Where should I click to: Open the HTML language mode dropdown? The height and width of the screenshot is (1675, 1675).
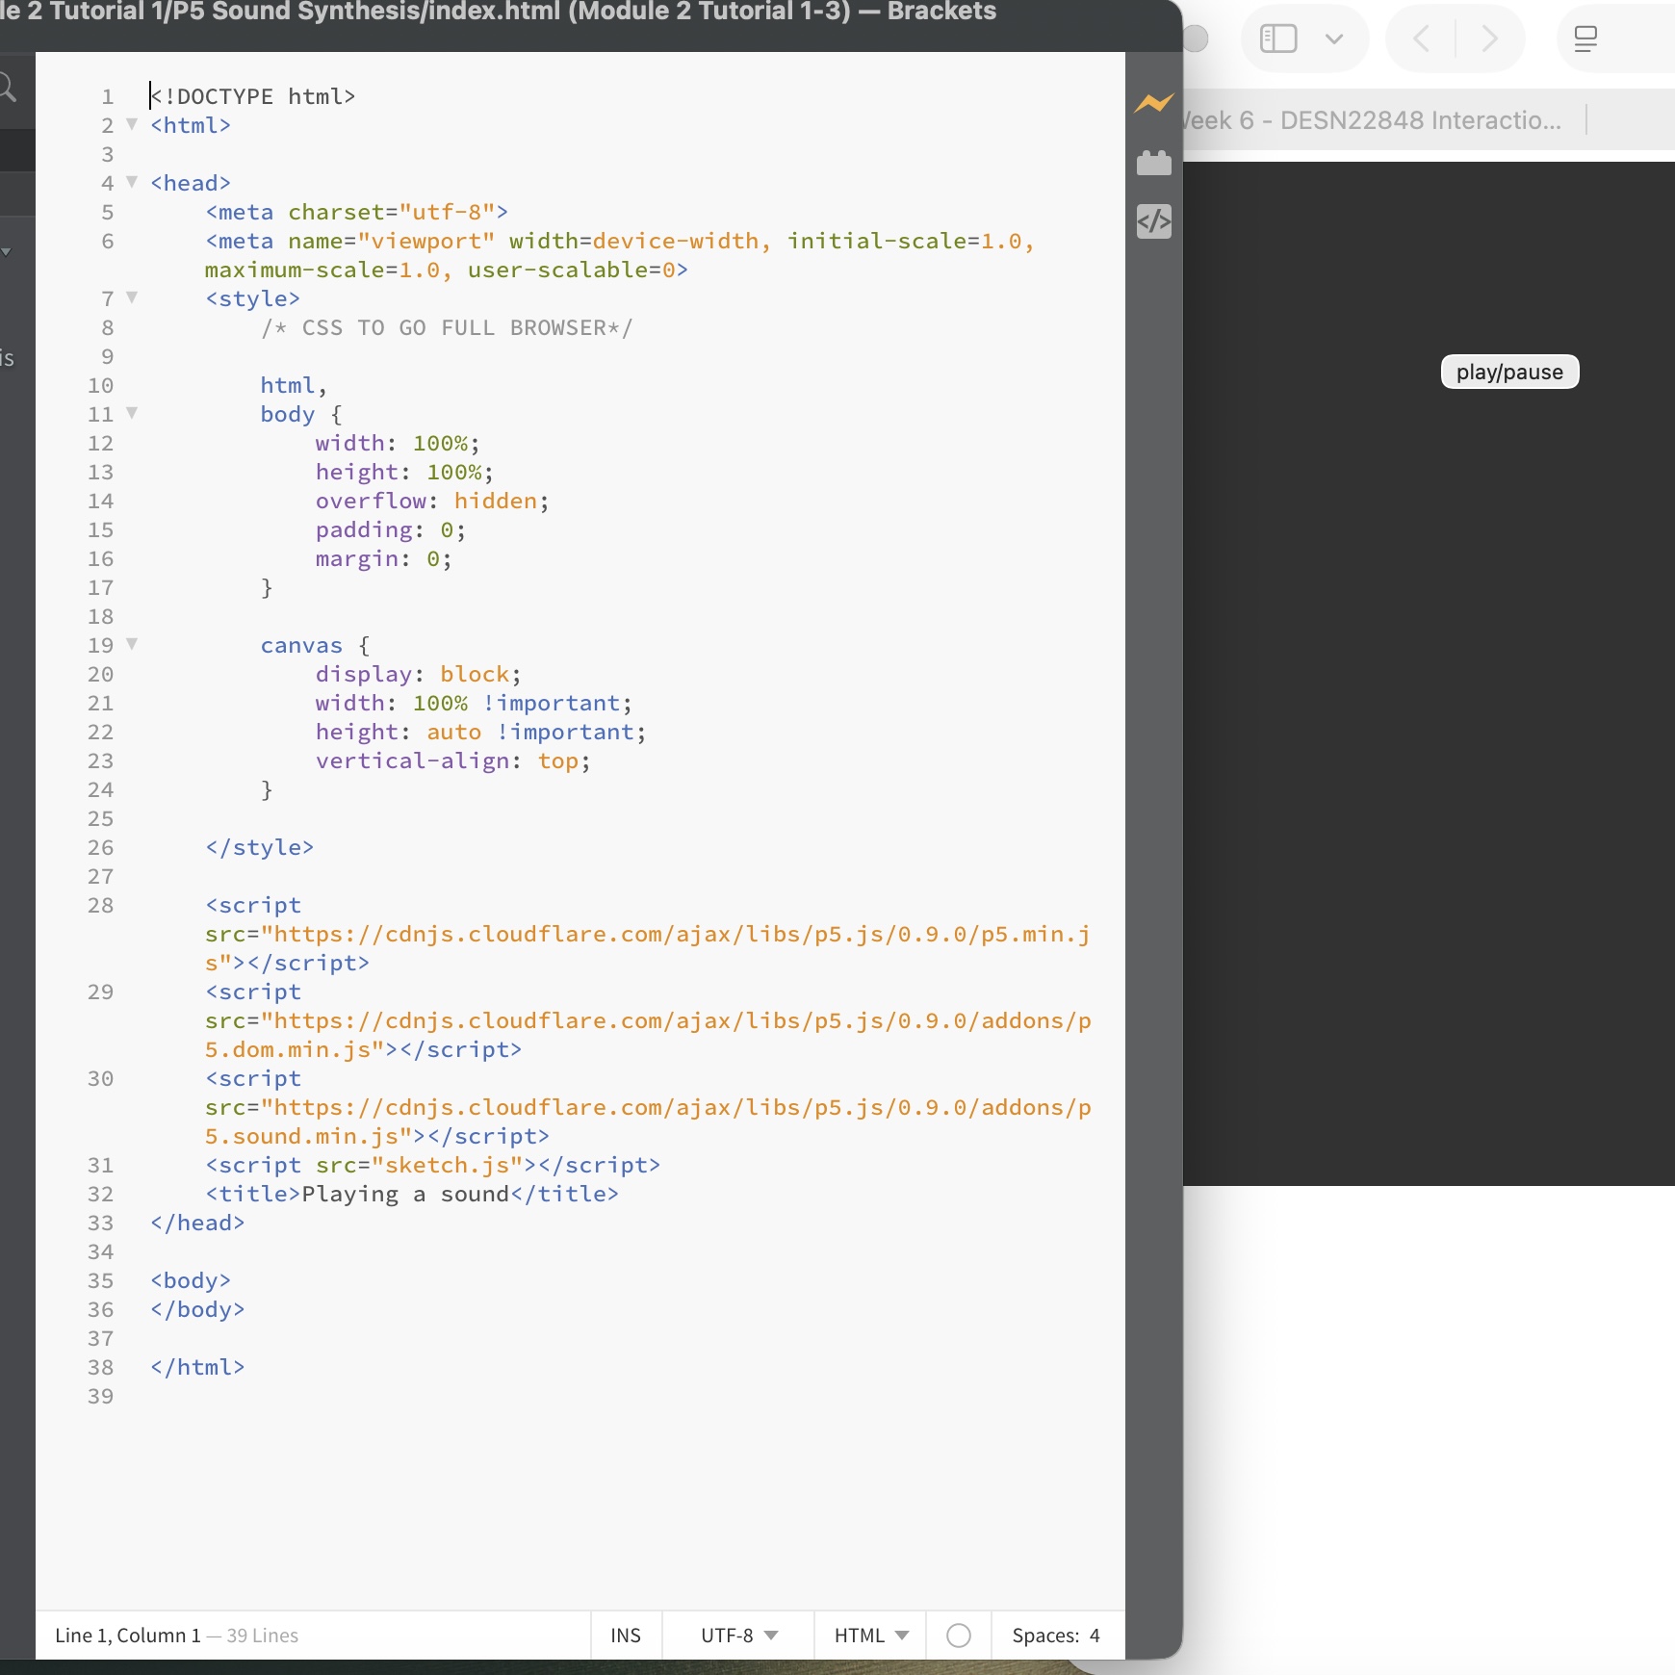870,1636
